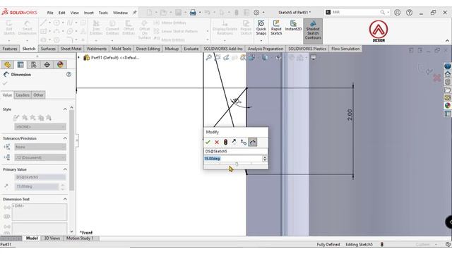452x254 pixels.
Task: Open Appearances color sphere in task pane
Action: 447,105
